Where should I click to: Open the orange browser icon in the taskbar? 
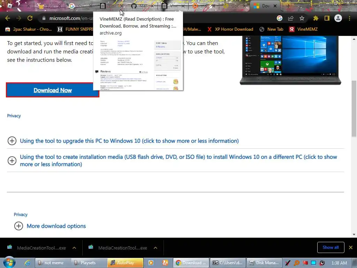(165, 263)
